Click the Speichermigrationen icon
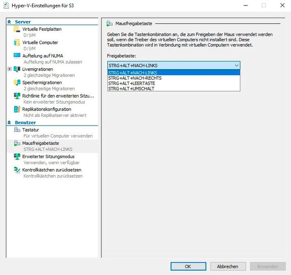The width and height of the screenshot is (291, 275). coord(17,82)
